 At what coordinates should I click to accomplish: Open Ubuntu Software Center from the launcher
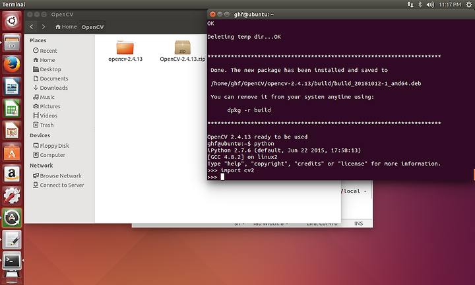(x=12, y=152)
